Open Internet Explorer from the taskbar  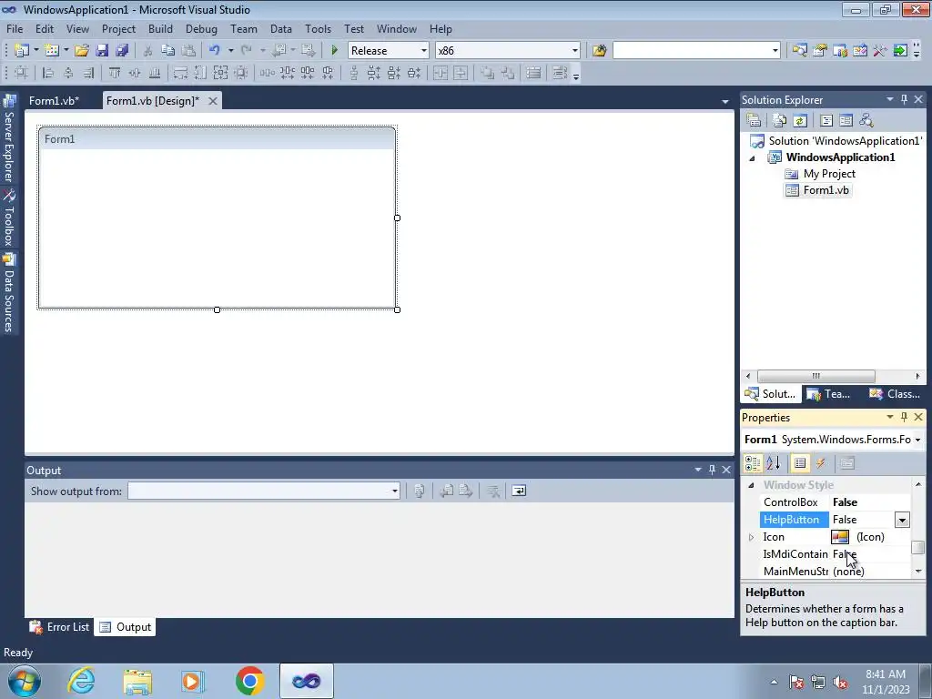tap(81, 681)
